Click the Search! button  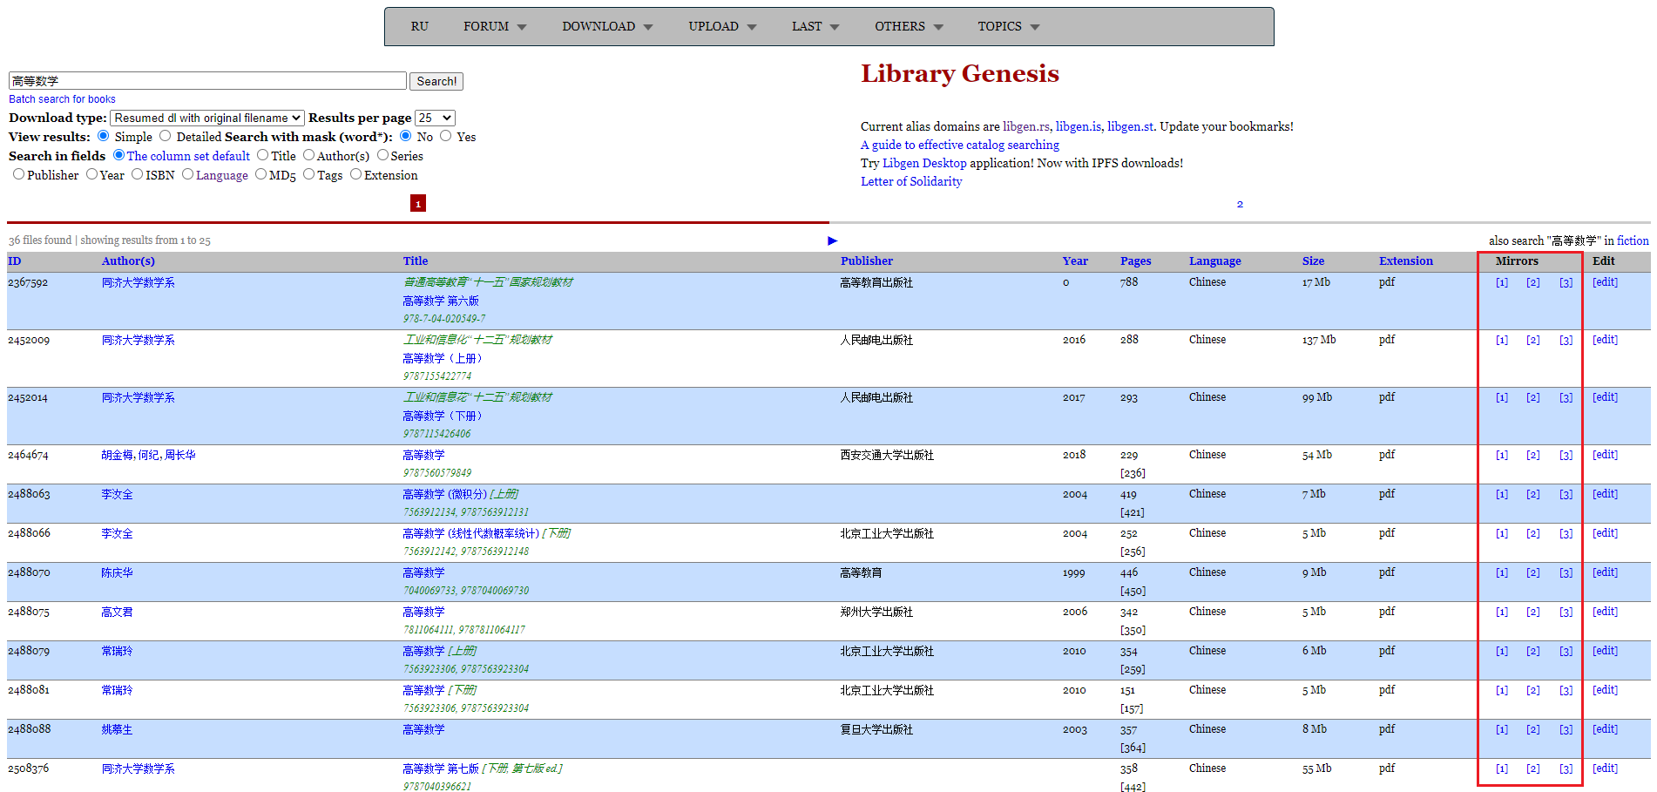click(x=436, y=81)
